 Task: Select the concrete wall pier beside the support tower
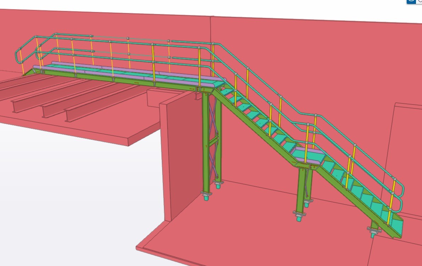[181, 156]
